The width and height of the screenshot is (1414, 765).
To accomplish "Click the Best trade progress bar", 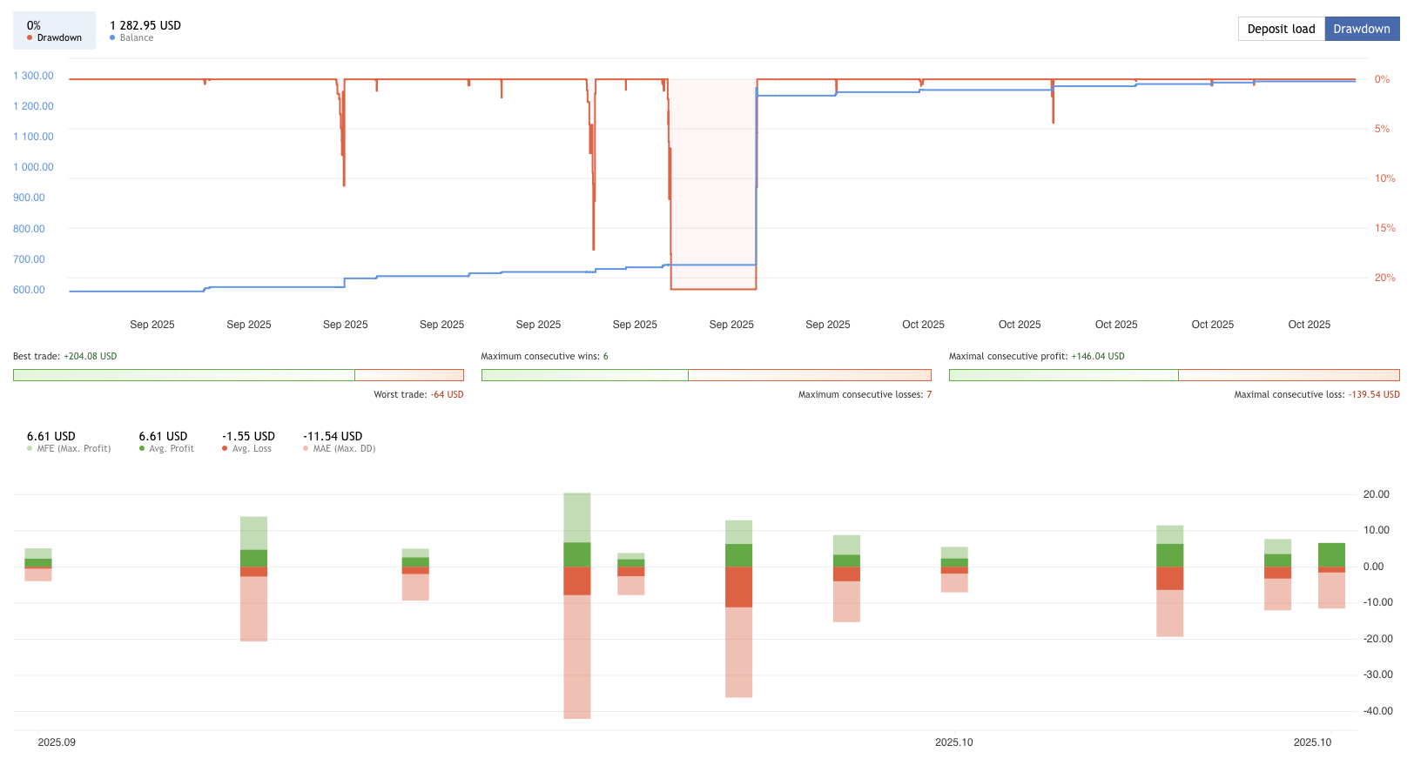I will click(238, 375).
